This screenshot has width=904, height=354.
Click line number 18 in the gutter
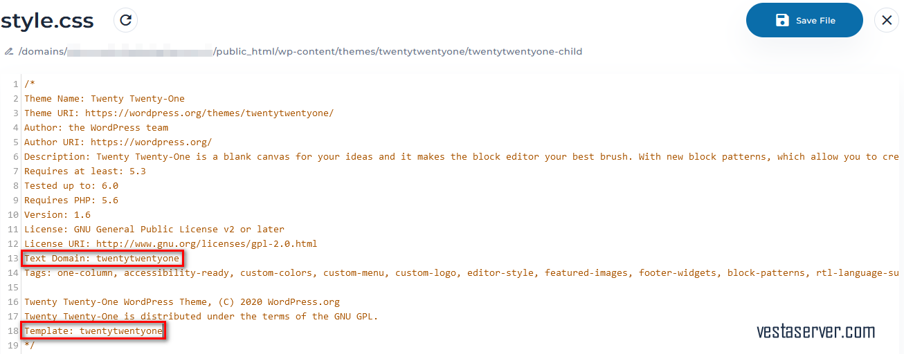pos(13,331)
